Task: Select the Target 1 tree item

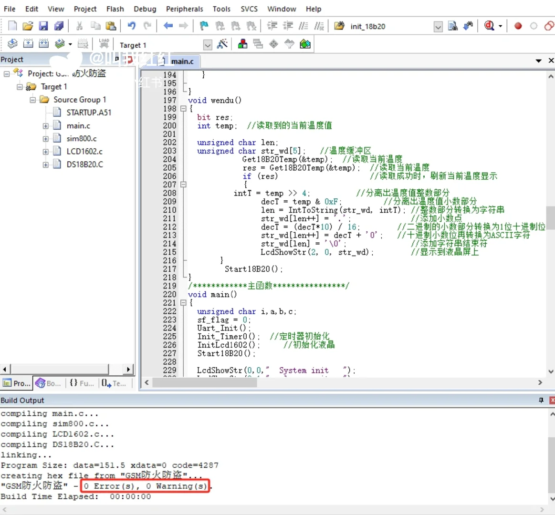Action: [53, 87]
